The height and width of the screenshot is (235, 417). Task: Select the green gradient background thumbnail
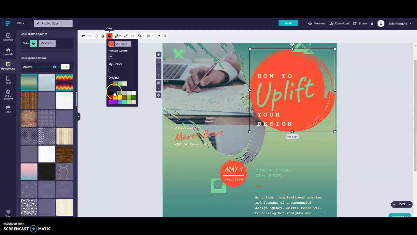pos(29,83)
